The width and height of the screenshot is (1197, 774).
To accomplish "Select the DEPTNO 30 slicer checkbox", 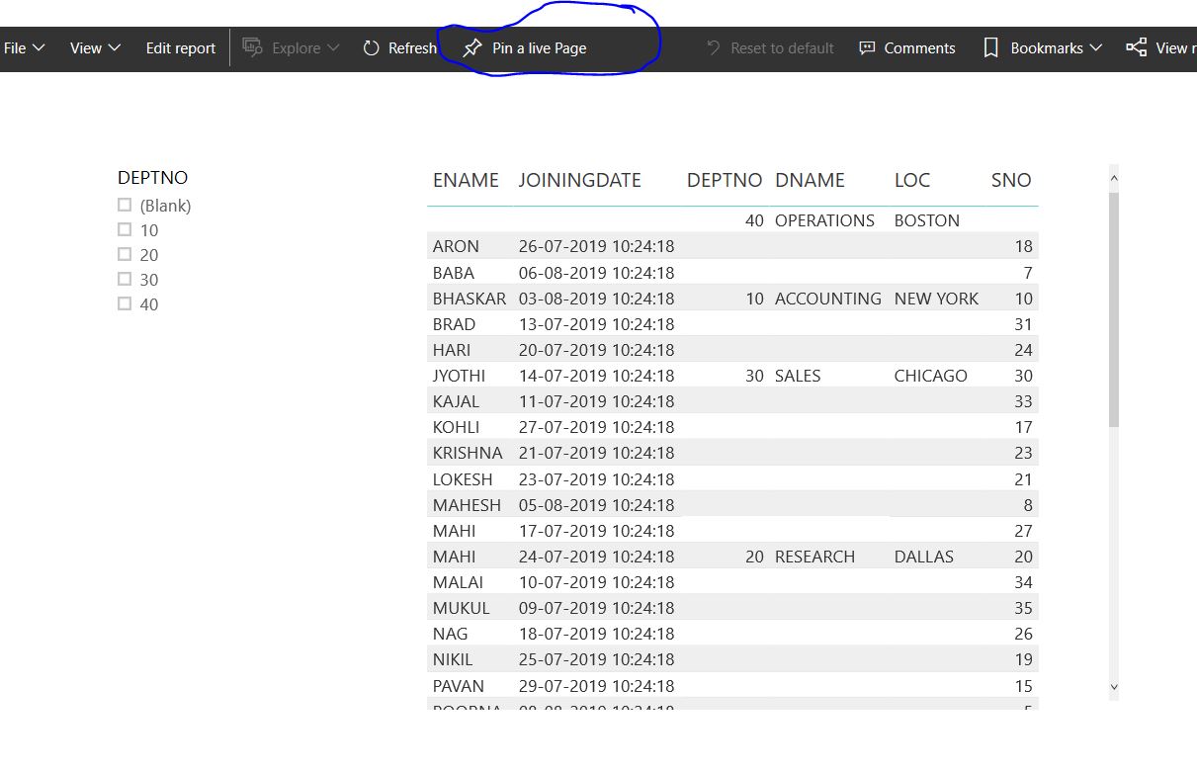I will (125, 279).
